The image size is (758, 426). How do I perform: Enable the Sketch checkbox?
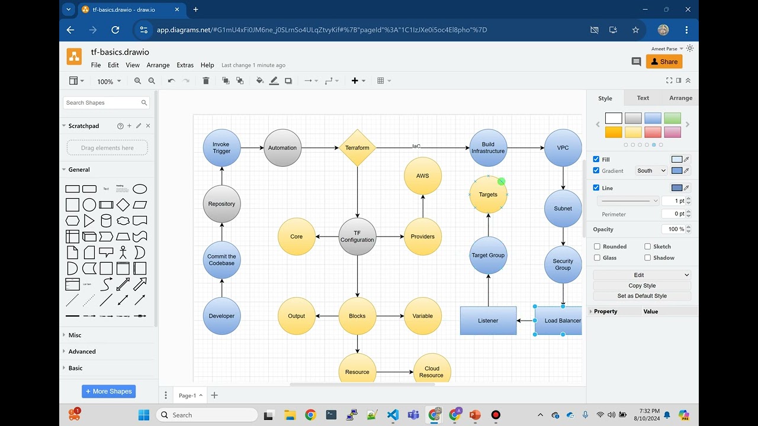click(x=647, y=246)
